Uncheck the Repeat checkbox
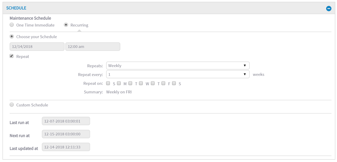Screen dimensions: 337x162 pyautogui.click(x=12, y=56)
